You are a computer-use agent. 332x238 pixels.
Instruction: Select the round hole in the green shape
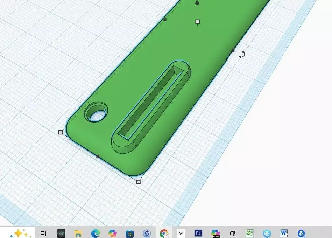click(x=96, y=112)
